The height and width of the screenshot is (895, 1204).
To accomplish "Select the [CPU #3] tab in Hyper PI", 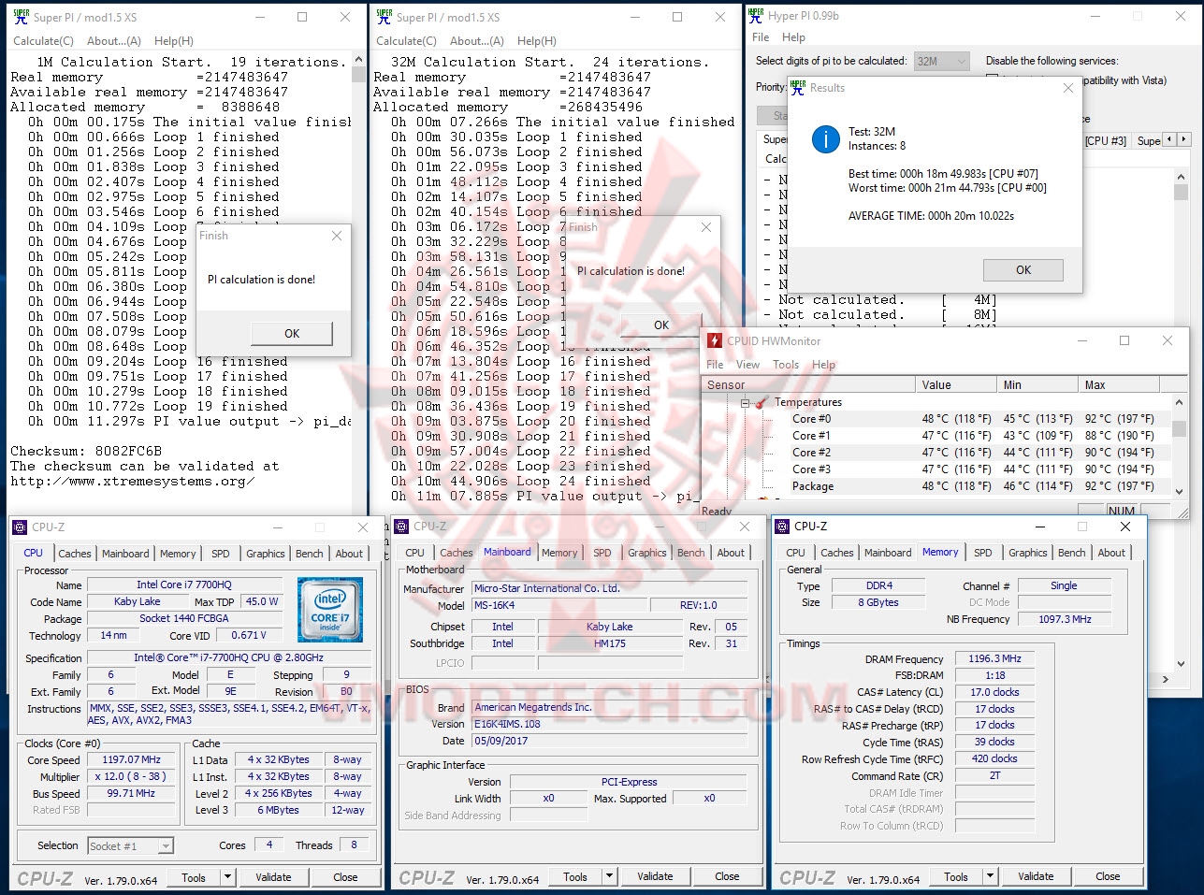I will click(x=1106, y=140).
